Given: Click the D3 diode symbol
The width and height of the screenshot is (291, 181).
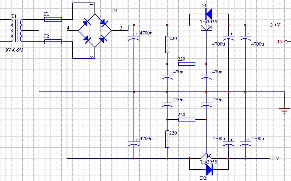Looking at the screenshot, I should [x=208, y=13].
